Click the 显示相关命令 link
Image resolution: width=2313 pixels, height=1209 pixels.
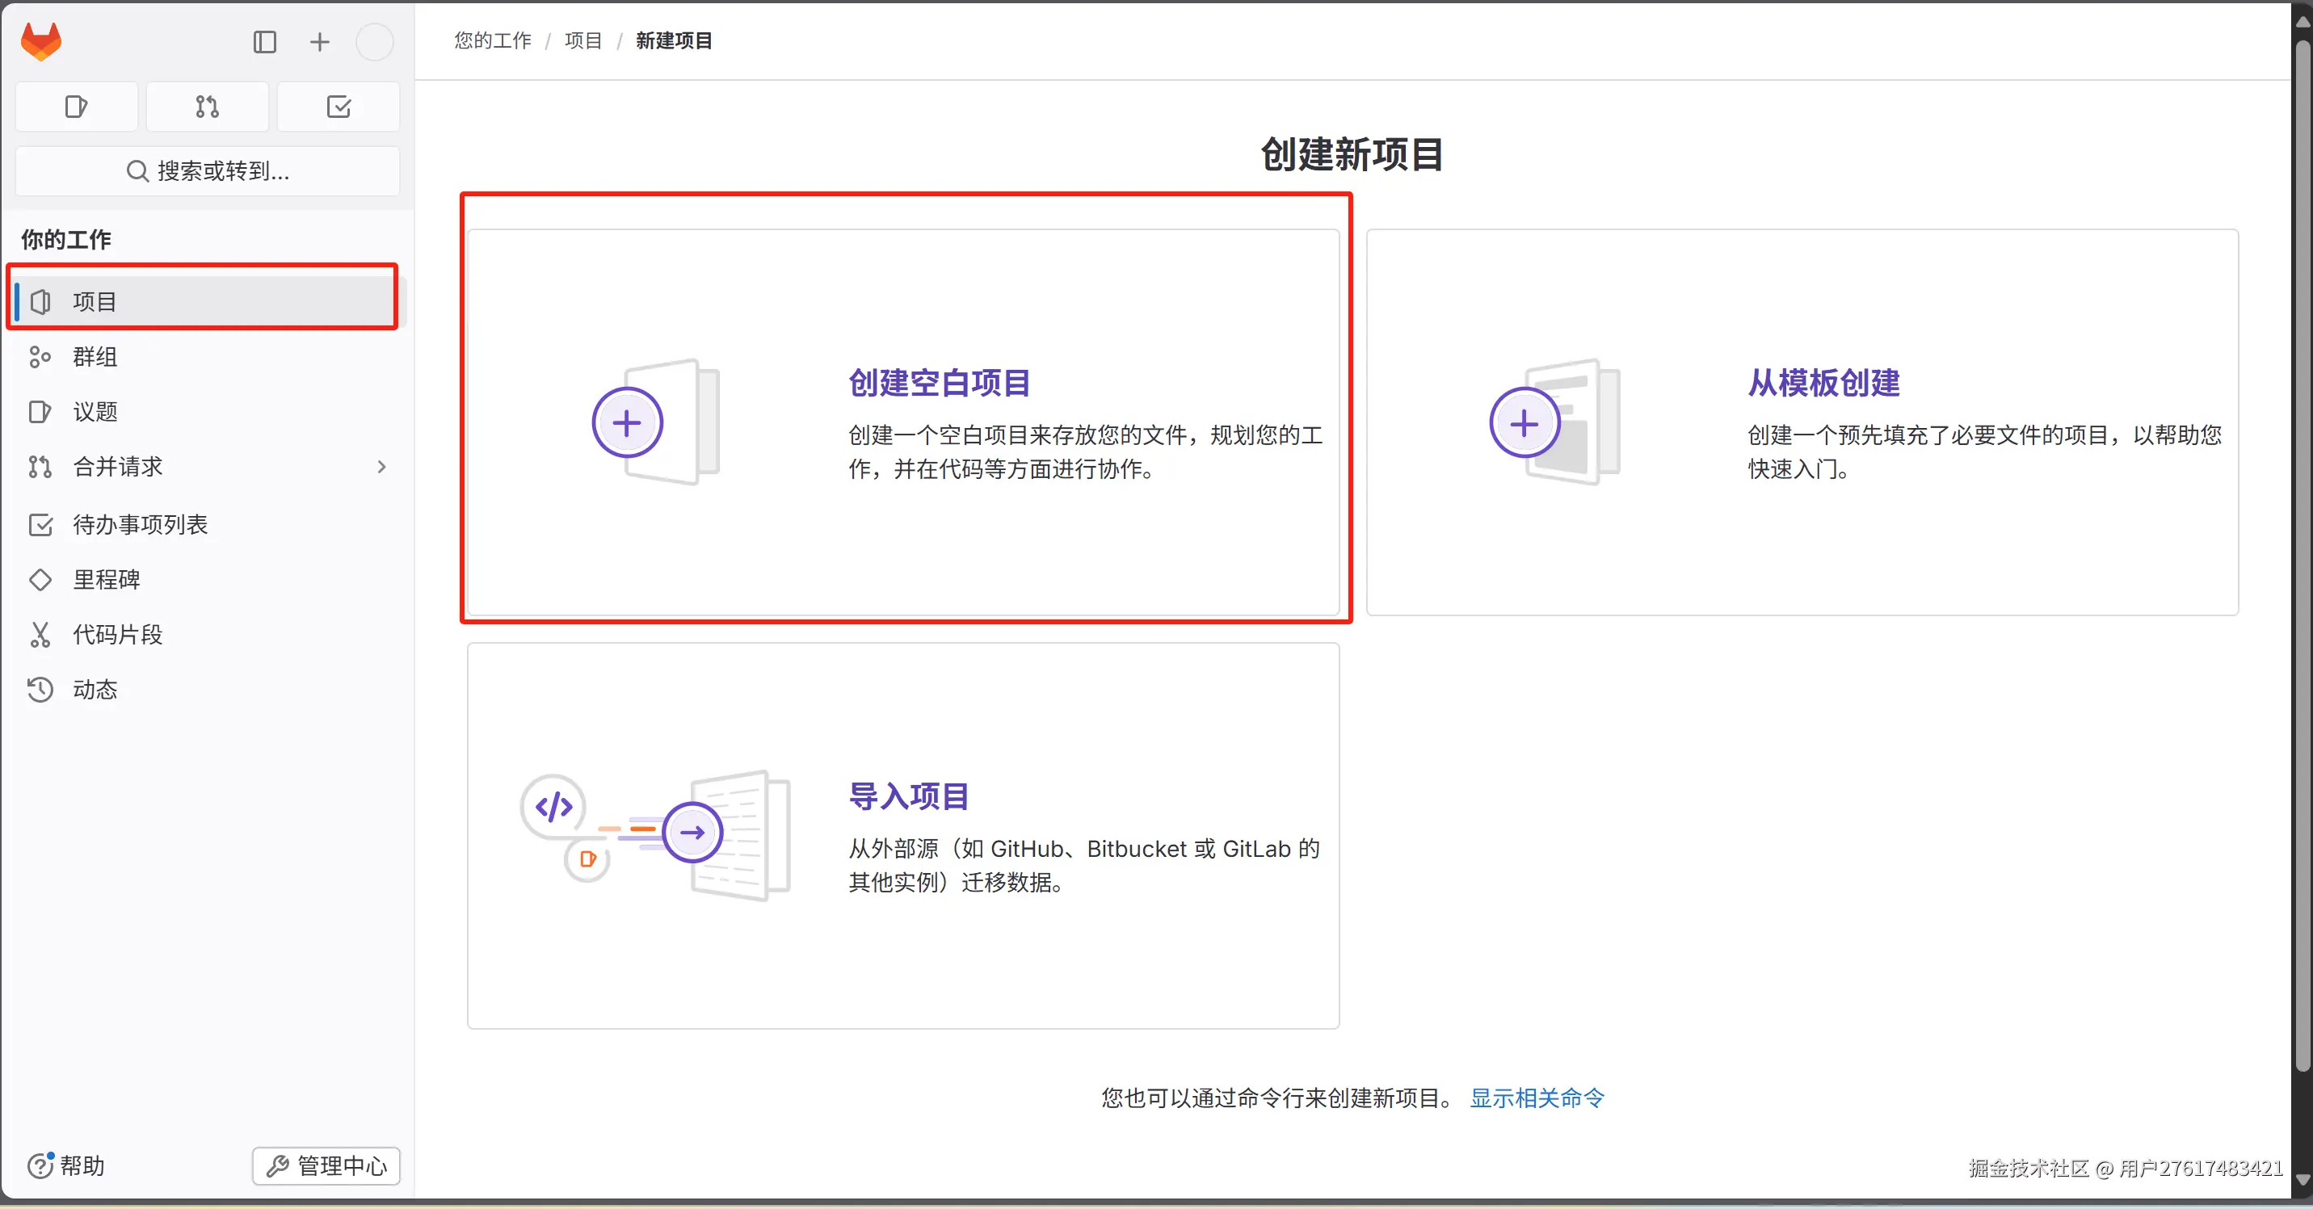coord(1537,1098)
